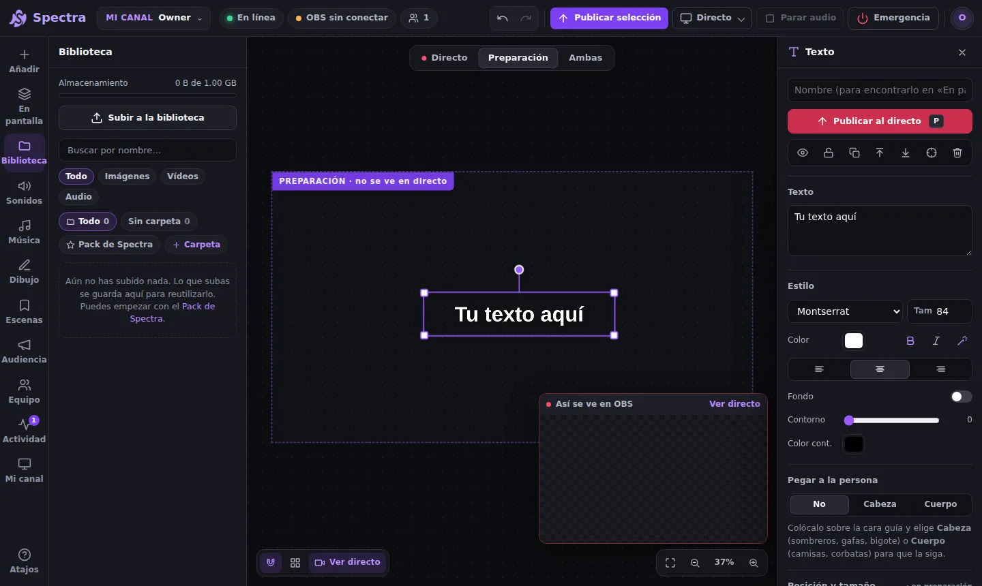Click the Buscar por nombre search field
982x586 pixels.
pyautogui.click(x=147, y=151)
